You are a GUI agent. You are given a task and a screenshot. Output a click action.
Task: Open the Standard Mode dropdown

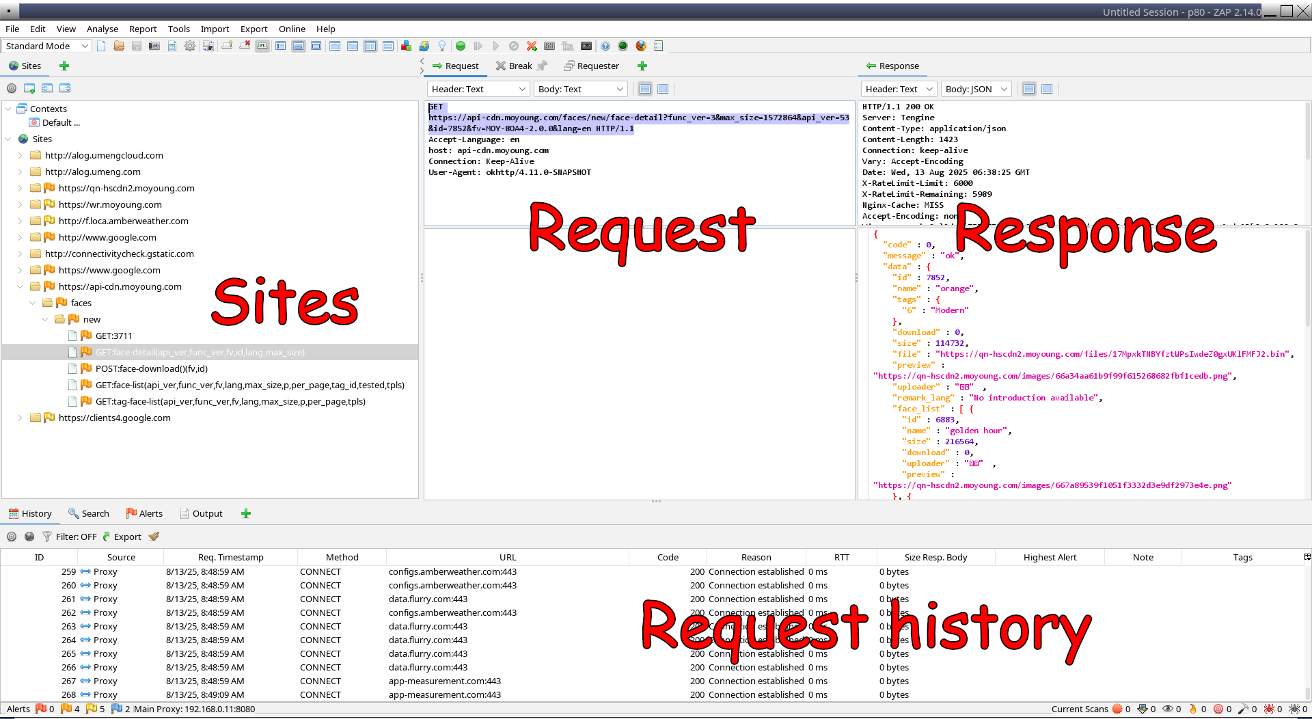tap(46, 46)
